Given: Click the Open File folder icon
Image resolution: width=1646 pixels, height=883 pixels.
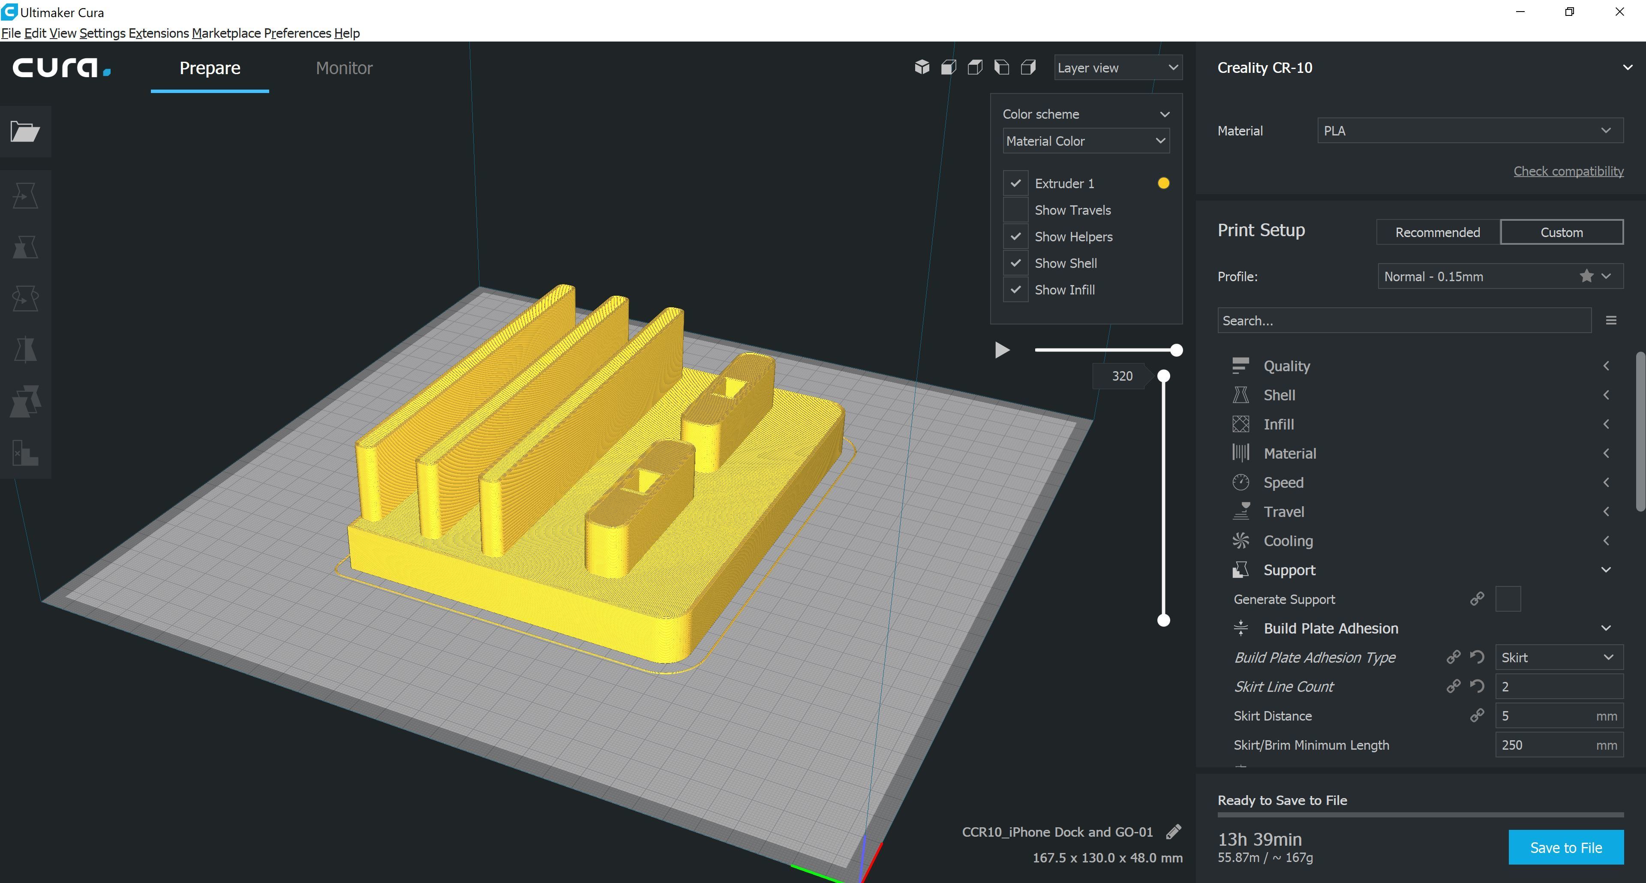Looking at the screenshot, I should click(x=25, y=132).
